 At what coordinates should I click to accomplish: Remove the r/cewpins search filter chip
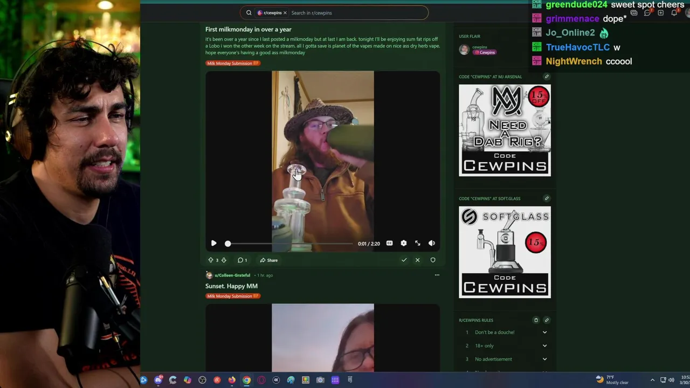click(285, 13)
